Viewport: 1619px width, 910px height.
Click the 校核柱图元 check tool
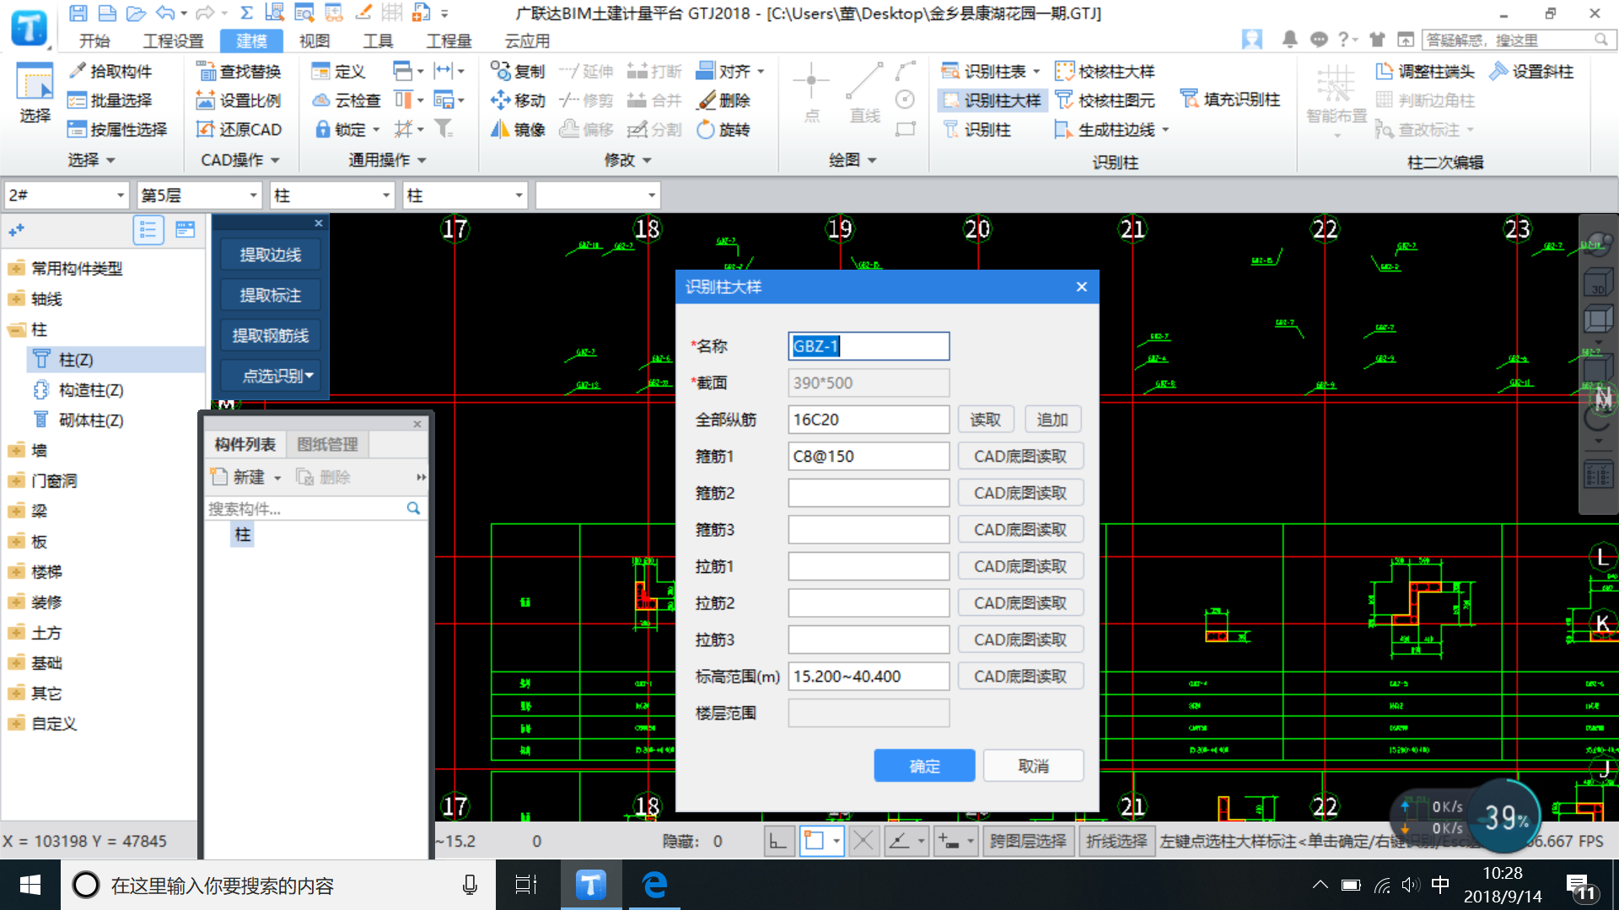pos(1105,100)
